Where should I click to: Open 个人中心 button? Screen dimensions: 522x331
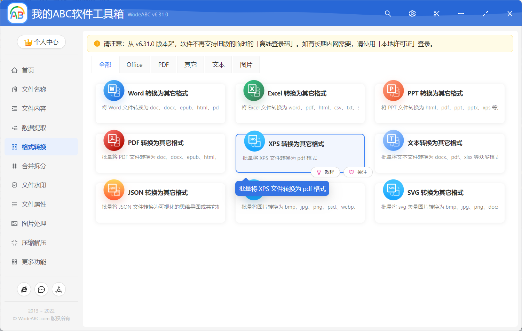pos(41,41)
